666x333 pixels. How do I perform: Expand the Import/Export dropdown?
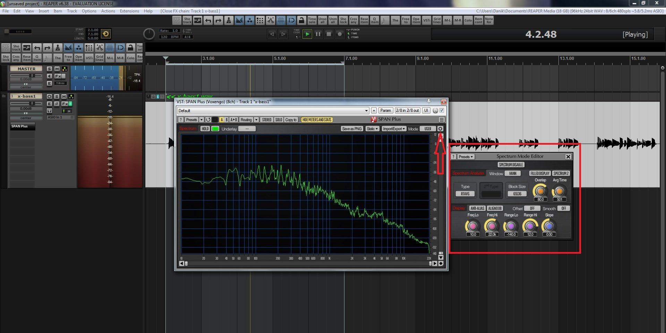pos(394,129)
